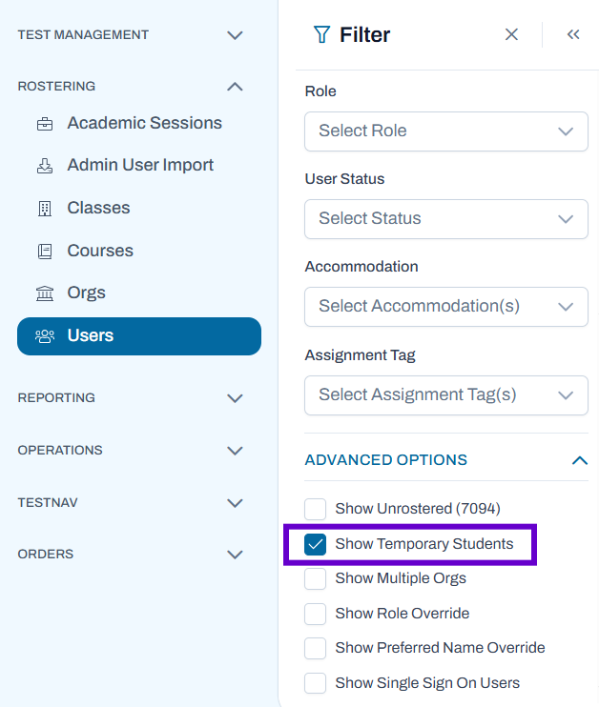Click the Orgs institution icon
Viewport: 599px width, 707px height.
(45, 293)
